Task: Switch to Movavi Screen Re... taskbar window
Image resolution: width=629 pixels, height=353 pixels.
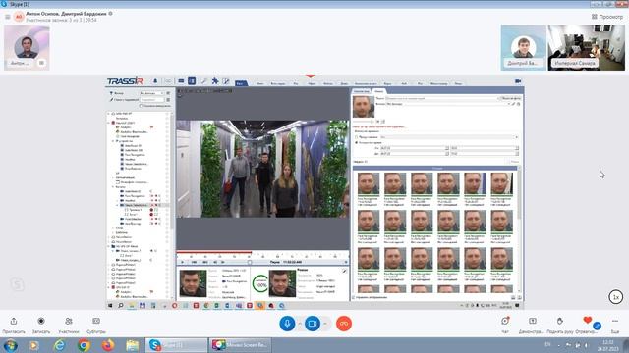Action: click(x=240, y=345)
